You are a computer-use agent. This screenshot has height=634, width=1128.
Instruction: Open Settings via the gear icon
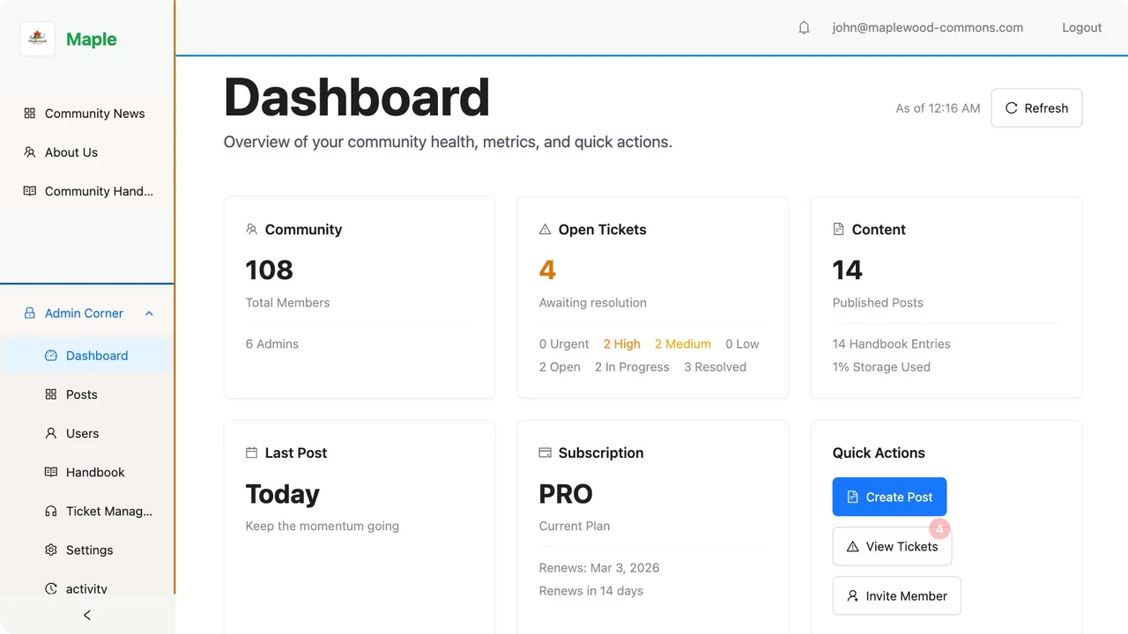tap(51, 549)
